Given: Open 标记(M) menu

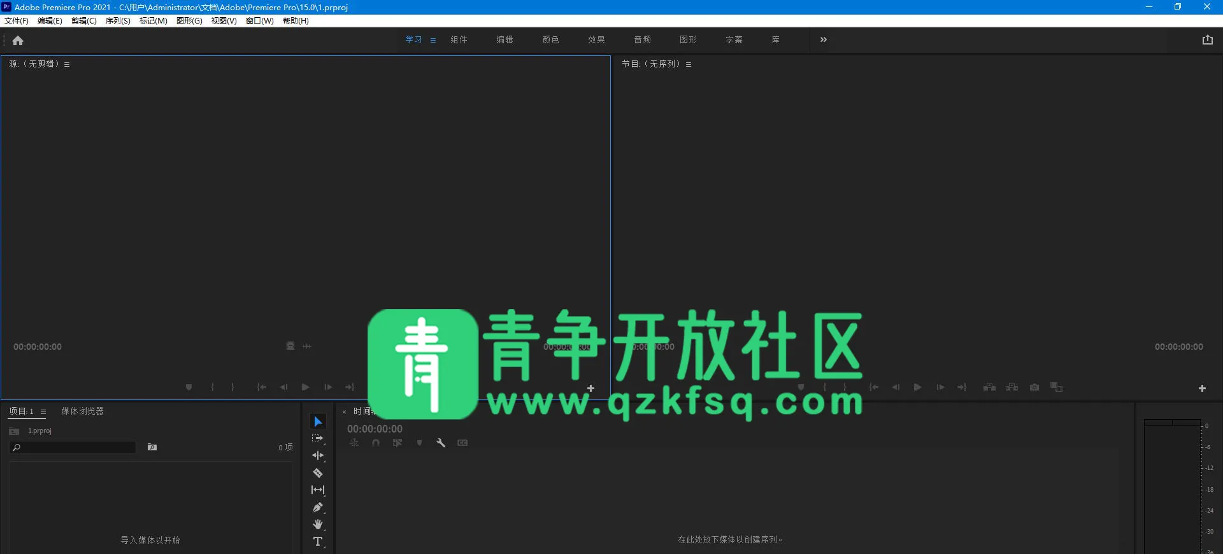Looking at the screenshot, I should click(154, 21).
